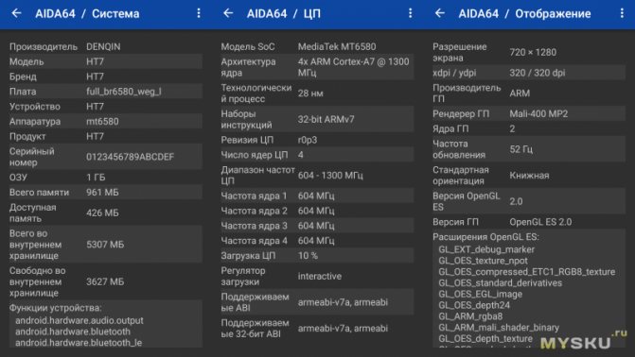The height and width of the screenshot is (357, 635).
Task: Go back from AIDA64 ЦП screen
Action: coord(228,13)
